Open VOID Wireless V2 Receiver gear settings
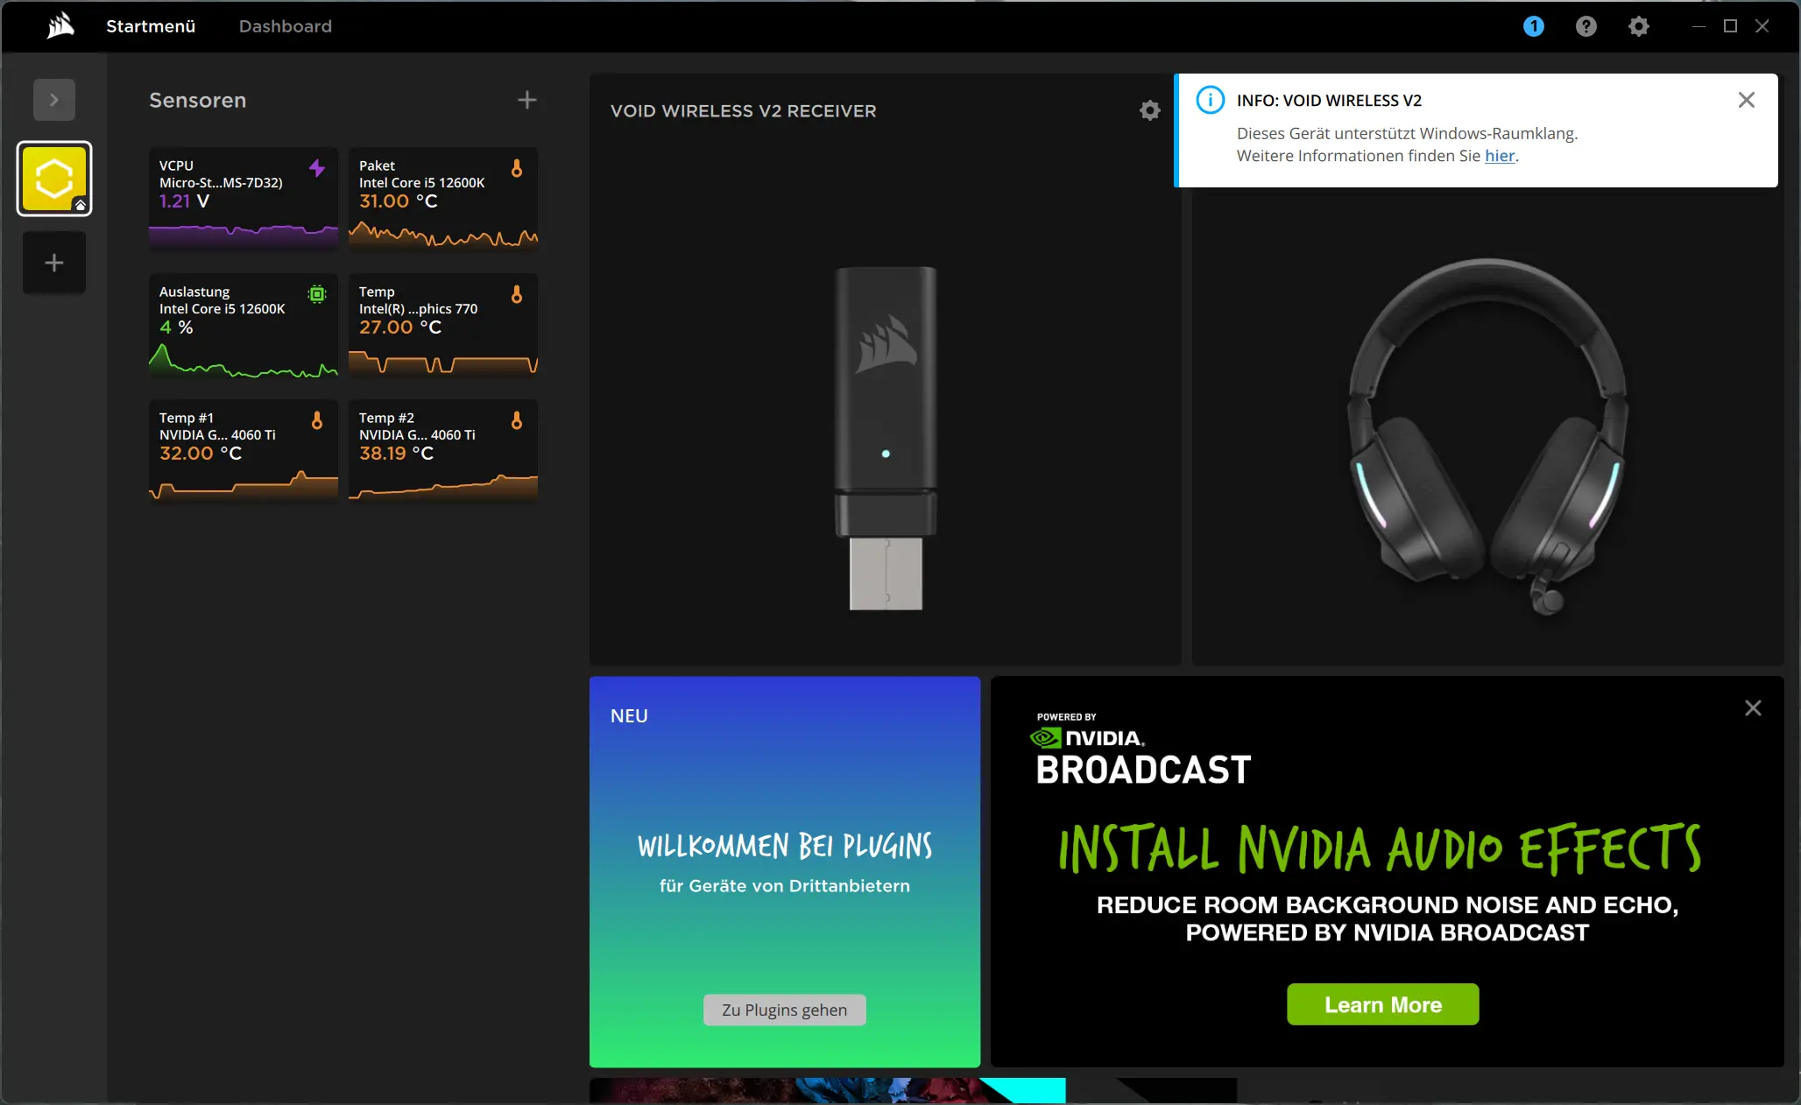 point(1149,110)
